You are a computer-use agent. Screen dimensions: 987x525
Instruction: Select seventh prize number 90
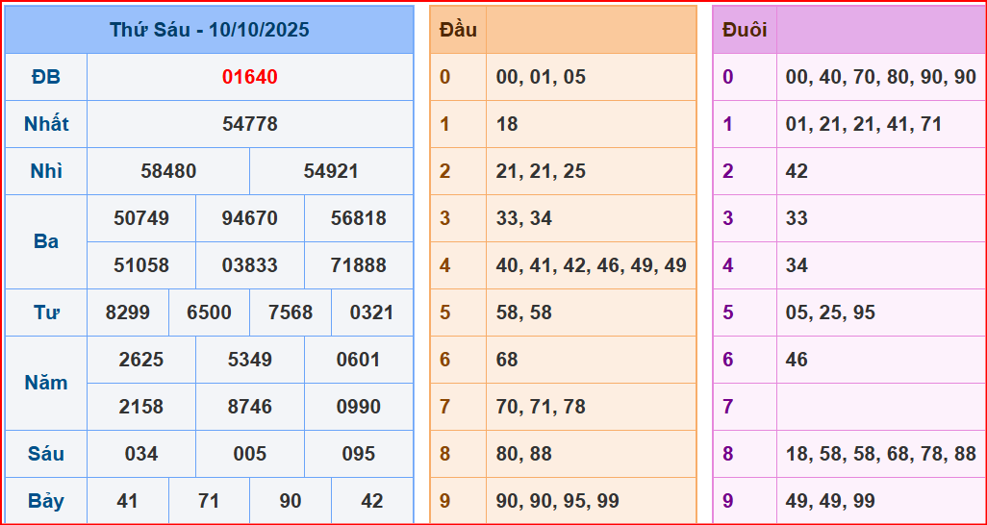291,501
